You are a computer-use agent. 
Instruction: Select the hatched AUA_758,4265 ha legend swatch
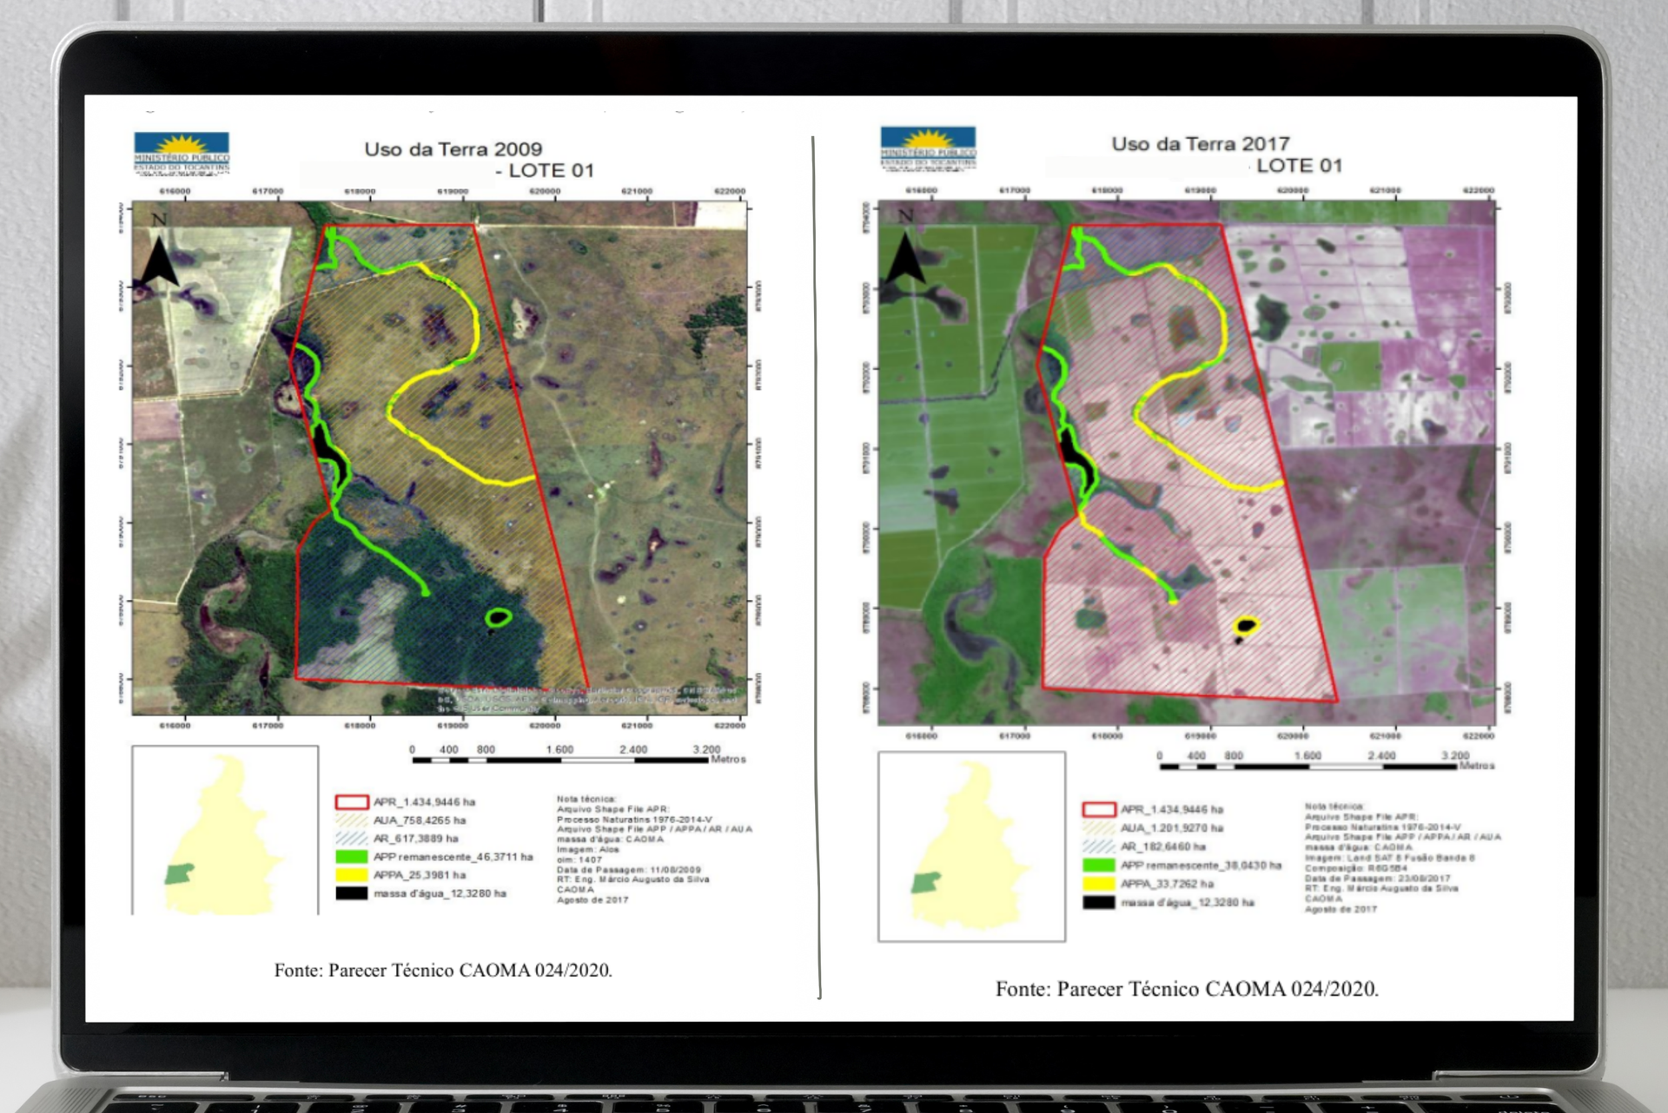click(352, 820)
